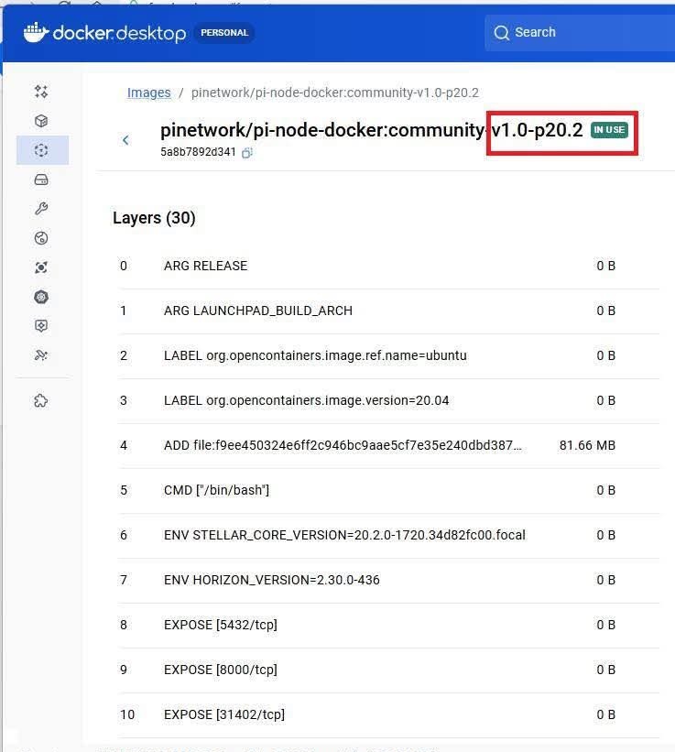Click the Images breadcrumb link
Image resolution: width=675 pixels, height=752 pixels.
[x=148, y=93]
